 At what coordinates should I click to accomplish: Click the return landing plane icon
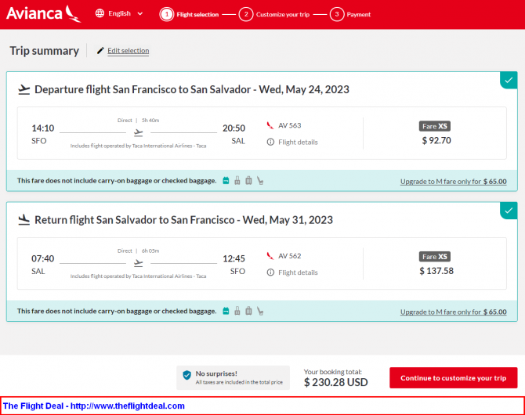[24, 220]
